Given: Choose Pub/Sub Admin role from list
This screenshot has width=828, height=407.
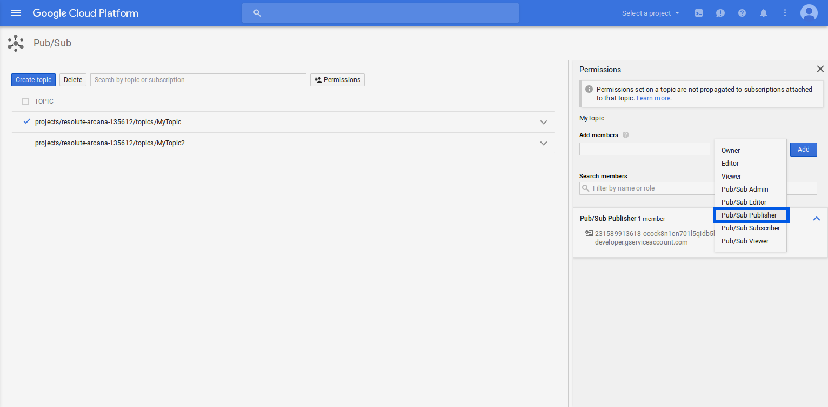Looking at the screenshot, I should [744, 189].
